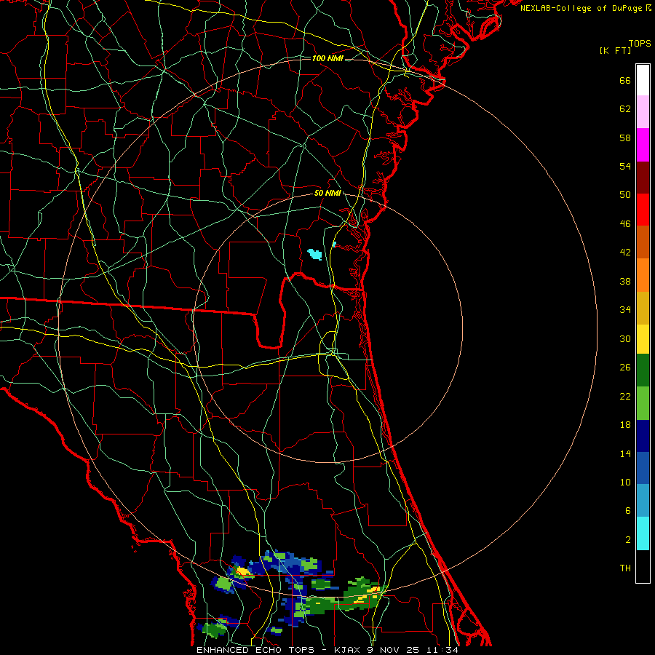Click the "34" legend value
The image size is (655, 655).
pos(625,310)
